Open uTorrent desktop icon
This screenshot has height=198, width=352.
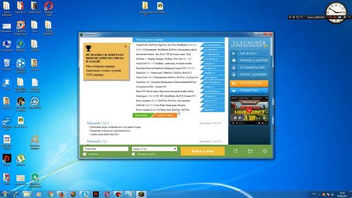(x=21, y=160)
